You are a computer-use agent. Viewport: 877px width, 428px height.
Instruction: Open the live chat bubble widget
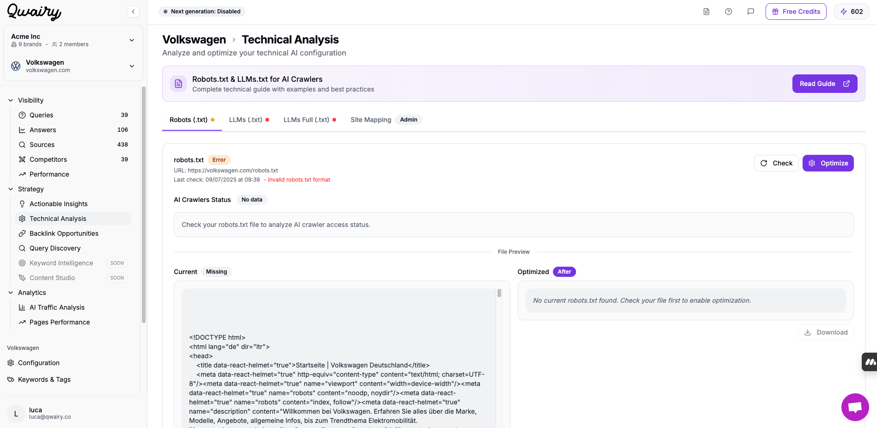tap(855, 407)
